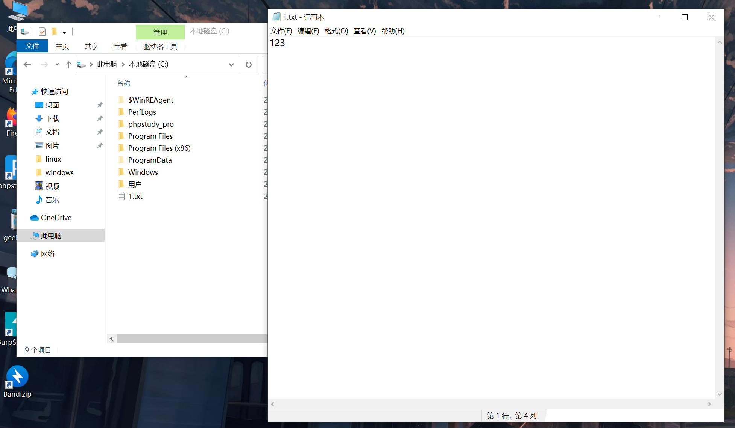Open 图片 in navigation pane
The image size is (735, 428).
(52, 146)
